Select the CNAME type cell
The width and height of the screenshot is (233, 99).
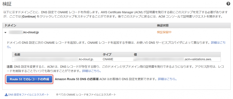pyautogui.click(x=108, y=59)
